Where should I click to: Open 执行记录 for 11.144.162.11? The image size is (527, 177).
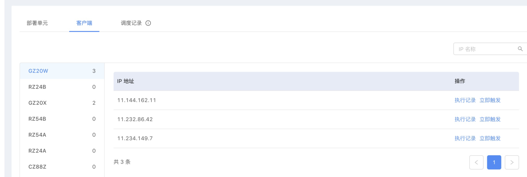pyautogui.click(x=465, y=100)
